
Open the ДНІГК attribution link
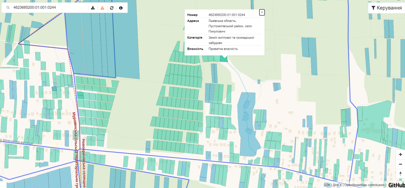coord(337,185)
